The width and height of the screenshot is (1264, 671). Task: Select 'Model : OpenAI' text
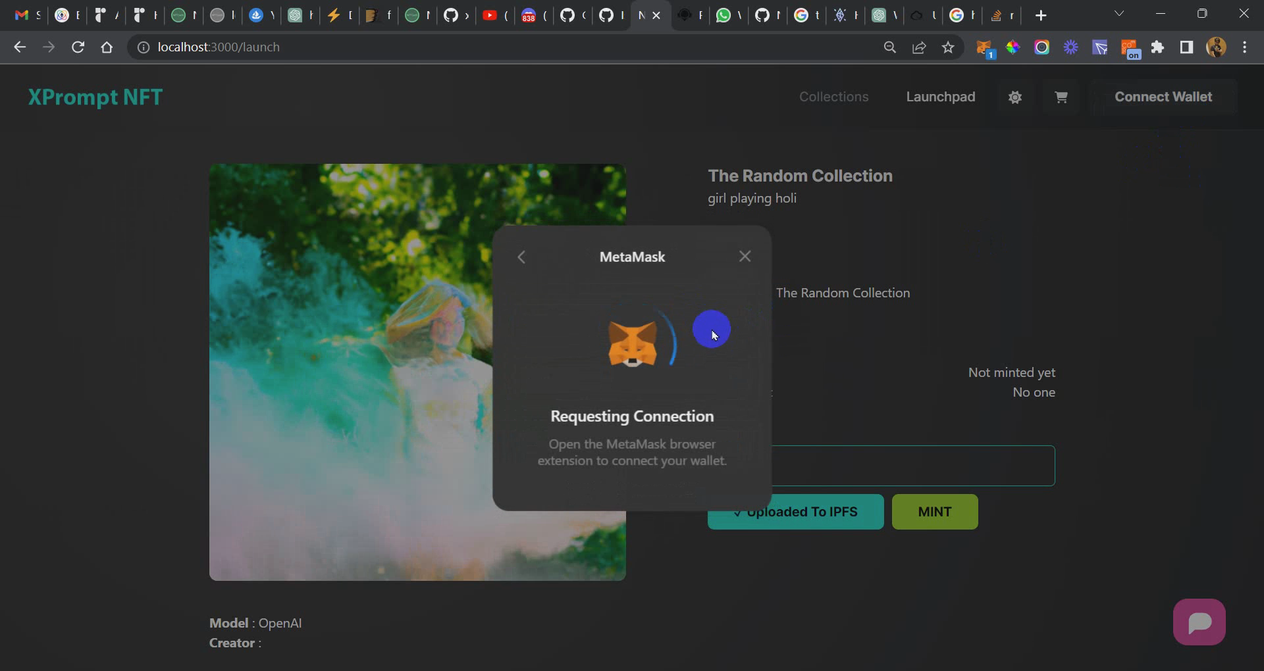[x=255, y=623]
